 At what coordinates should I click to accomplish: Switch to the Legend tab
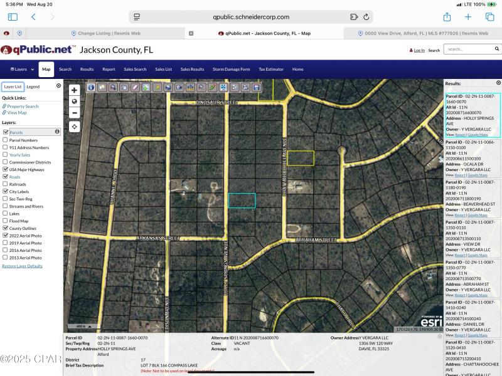click(33, 86)
